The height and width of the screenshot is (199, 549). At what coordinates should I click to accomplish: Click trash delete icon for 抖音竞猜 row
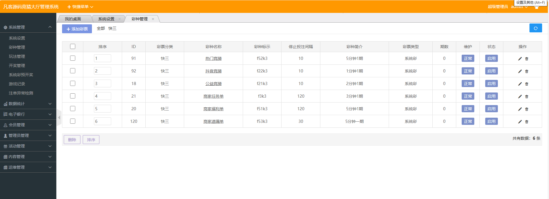click(x=527, y=71)
